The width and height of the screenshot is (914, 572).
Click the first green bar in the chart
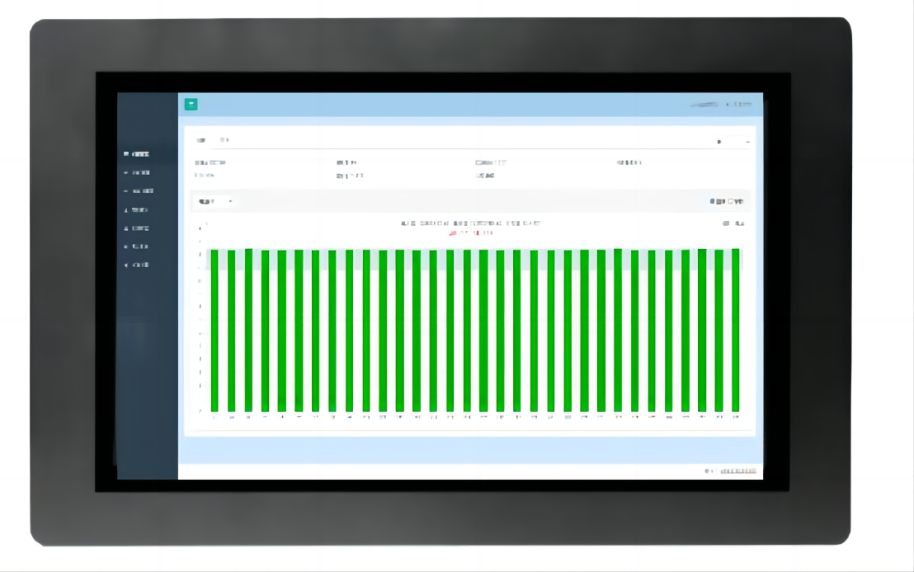[x=214, y=330]
